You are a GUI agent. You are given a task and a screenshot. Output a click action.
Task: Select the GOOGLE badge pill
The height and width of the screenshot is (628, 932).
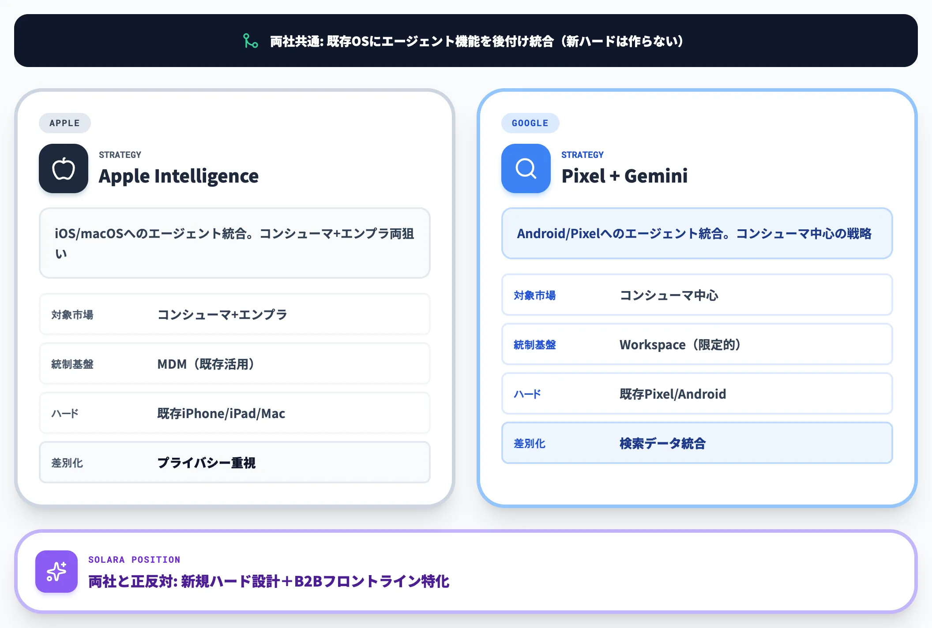pos(530,123)
